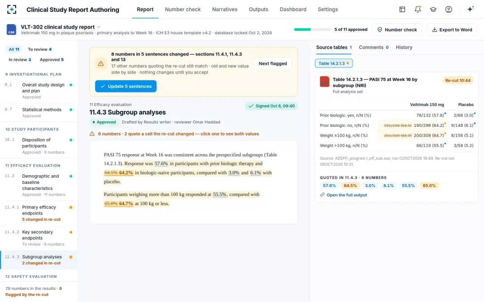
Task: Click the approval progress bar
Action: coord(313,29)
